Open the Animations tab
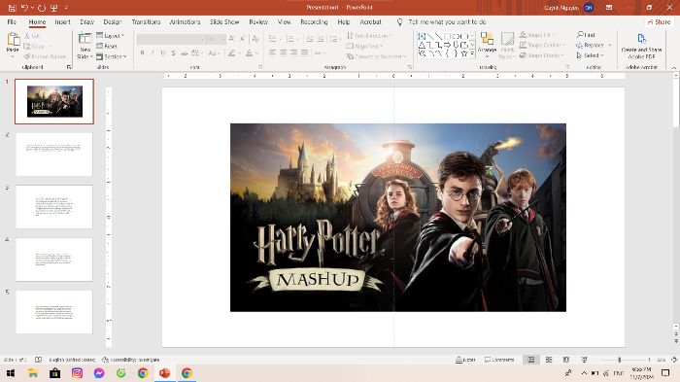The image size is (680, 382). click(185, 21)
